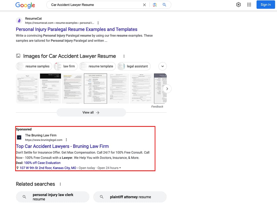Expand more image filter chips with the chevron

pyautogui.click(x=163, y=66)
